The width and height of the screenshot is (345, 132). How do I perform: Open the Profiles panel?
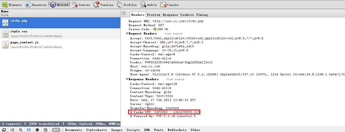pos(127,5)
